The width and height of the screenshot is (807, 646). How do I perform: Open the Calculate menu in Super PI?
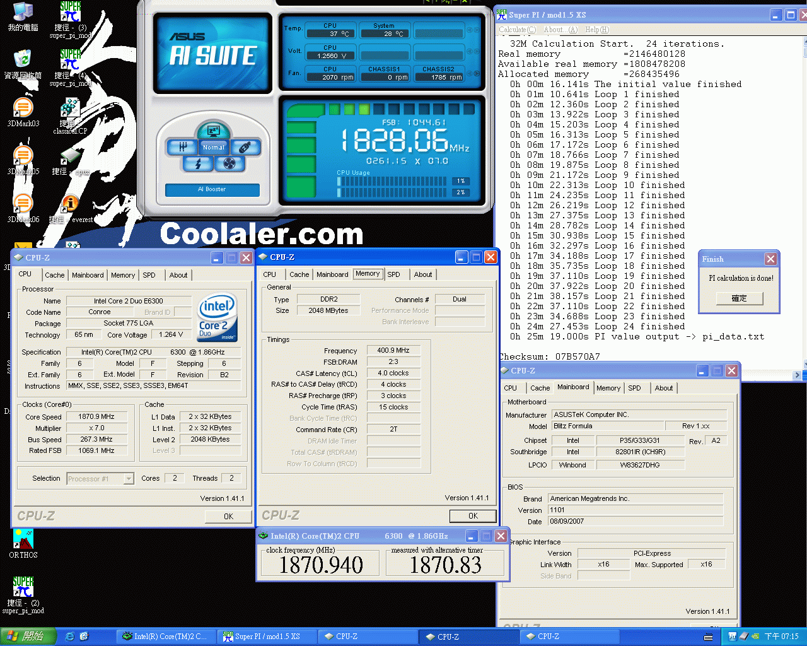tap(517, 30)
